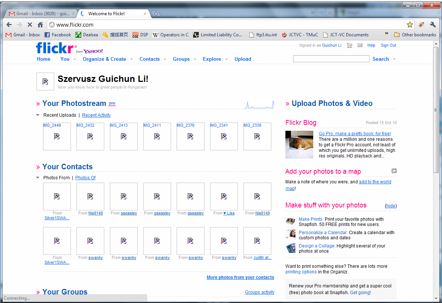Collapse the Recent Uploads section triangle
The height and width of the screenshot is (303, 442).
tap(38, 115)
